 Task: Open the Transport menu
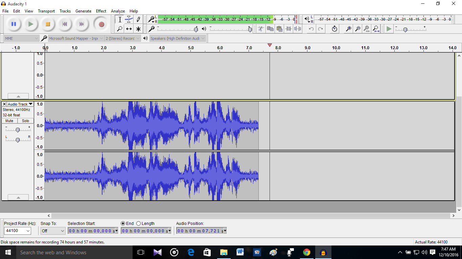tap(46, 11)
